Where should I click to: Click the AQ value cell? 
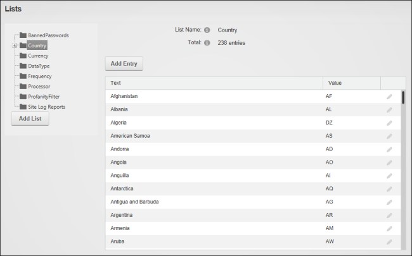[x=352, y=188]
